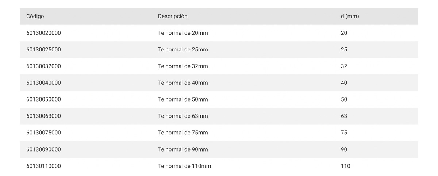Select diameter value 63 in d column

point(344,116)
